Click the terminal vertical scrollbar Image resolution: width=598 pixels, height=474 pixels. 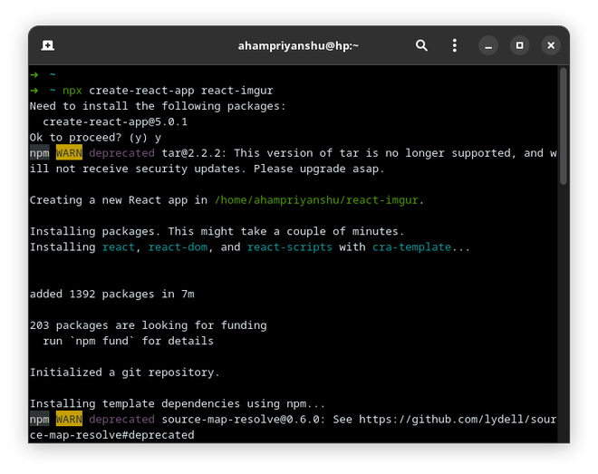(x=563, y=127)
